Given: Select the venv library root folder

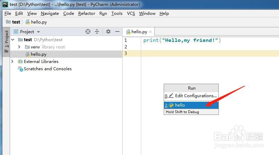Looking at the screenshot, I should [45, 47].
